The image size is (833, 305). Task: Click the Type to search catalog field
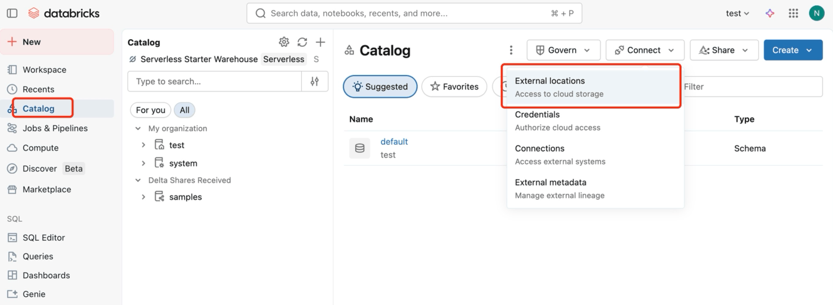[215, 81]
